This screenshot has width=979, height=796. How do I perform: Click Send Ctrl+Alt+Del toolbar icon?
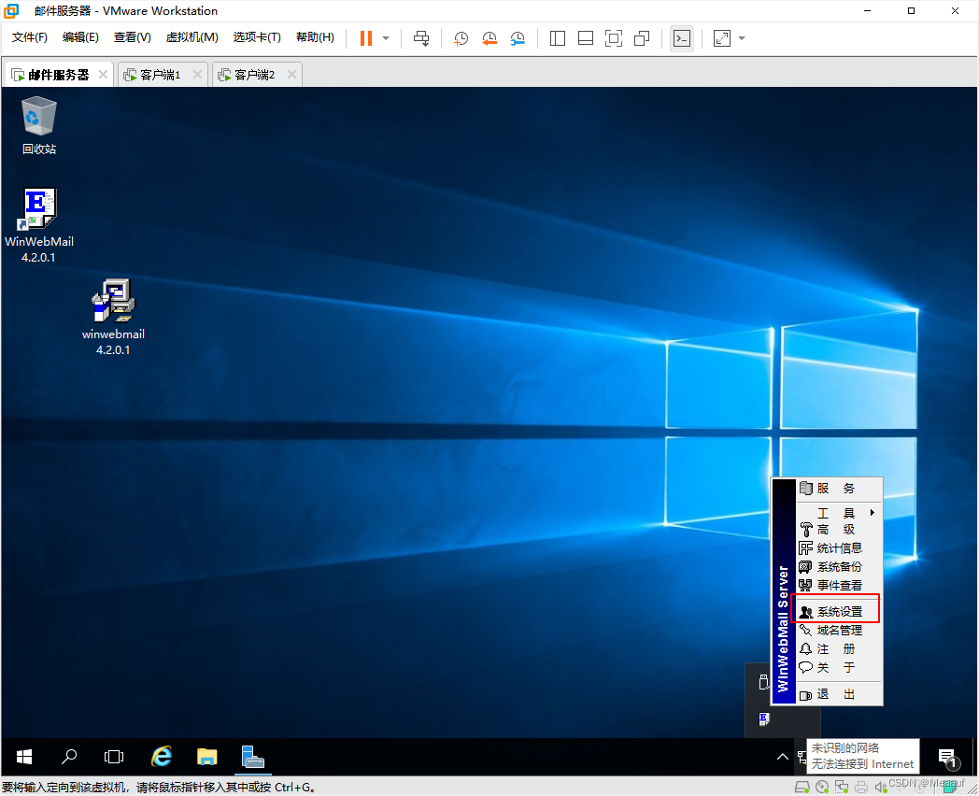[421, 38]
